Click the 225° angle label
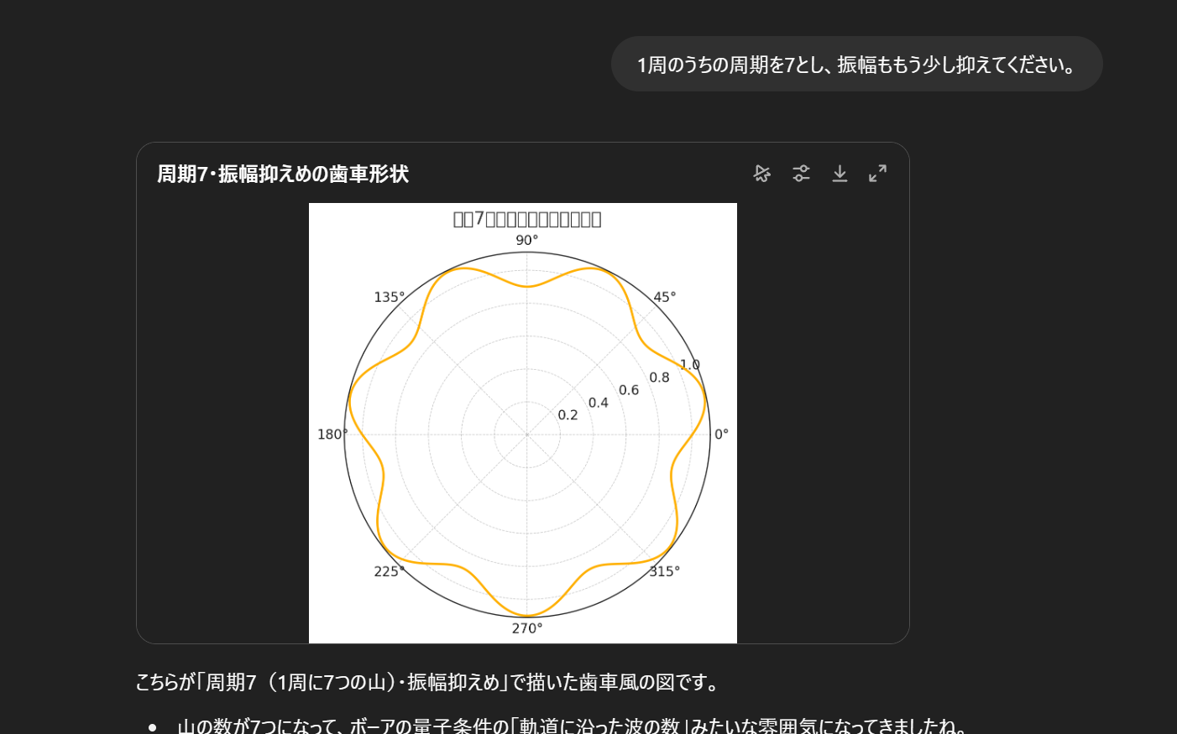 (x=390, y=571)
